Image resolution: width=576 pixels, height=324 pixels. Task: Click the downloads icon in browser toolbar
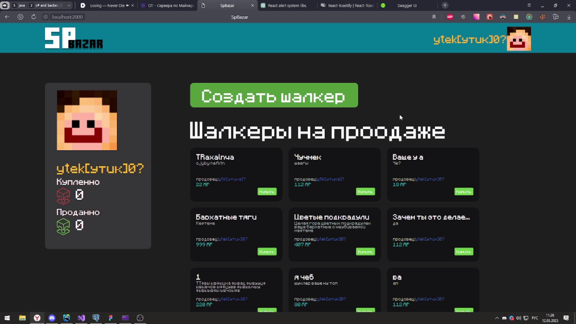(x=569, y=17)
